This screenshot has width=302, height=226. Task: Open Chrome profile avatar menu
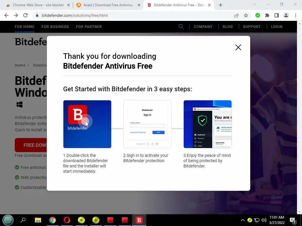tap(286, 15)
